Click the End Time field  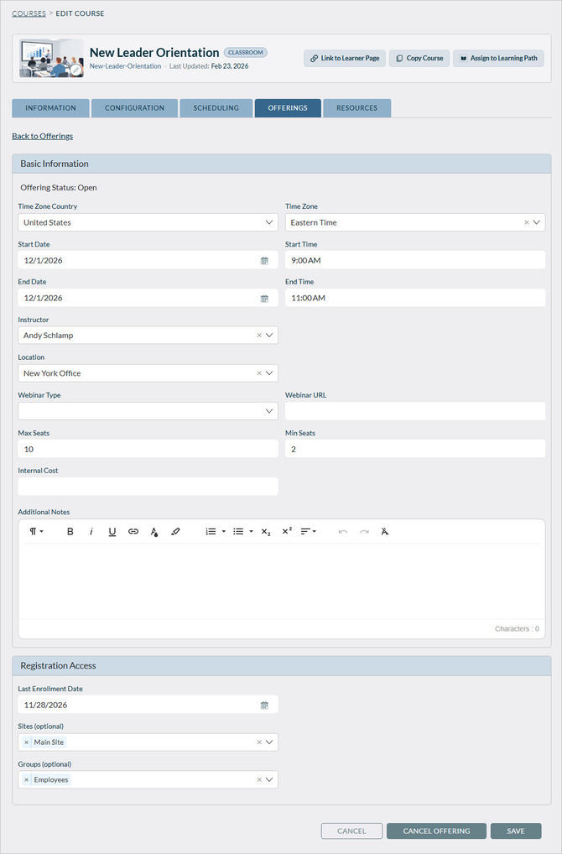pos(415,298)
